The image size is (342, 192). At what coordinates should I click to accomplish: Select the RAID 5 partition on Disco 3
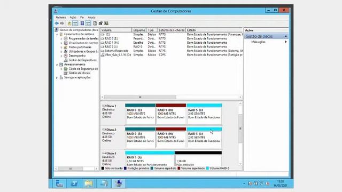150,159
